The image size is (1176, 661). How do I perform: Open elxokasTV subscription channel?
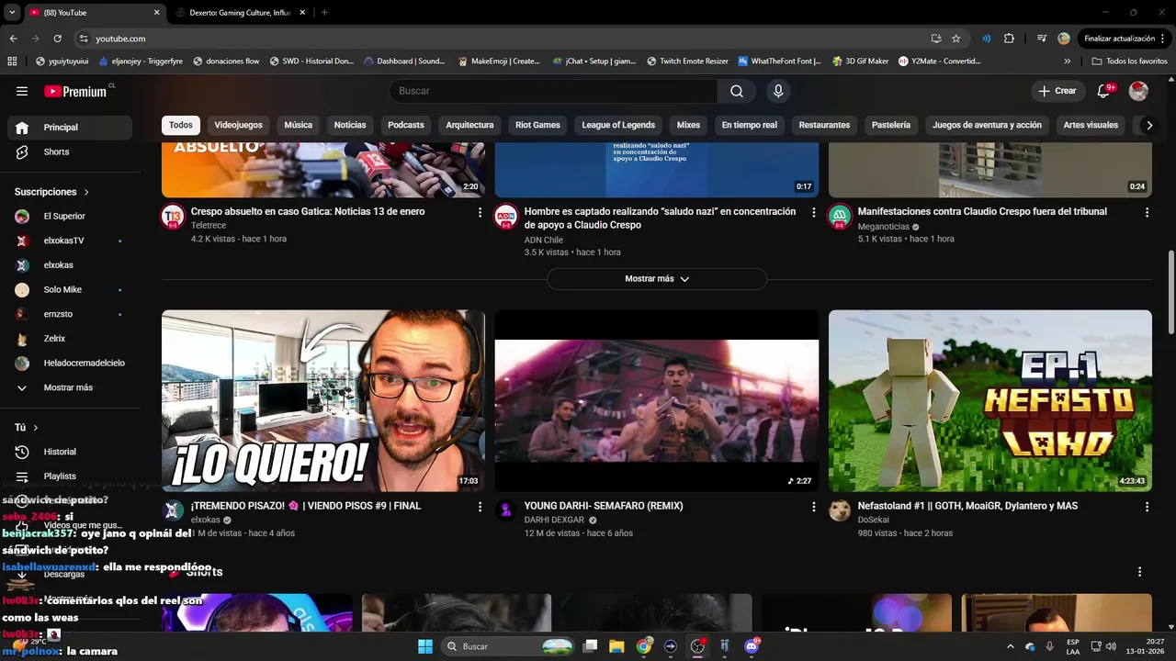pyautogui.click(x=70, y=241)
